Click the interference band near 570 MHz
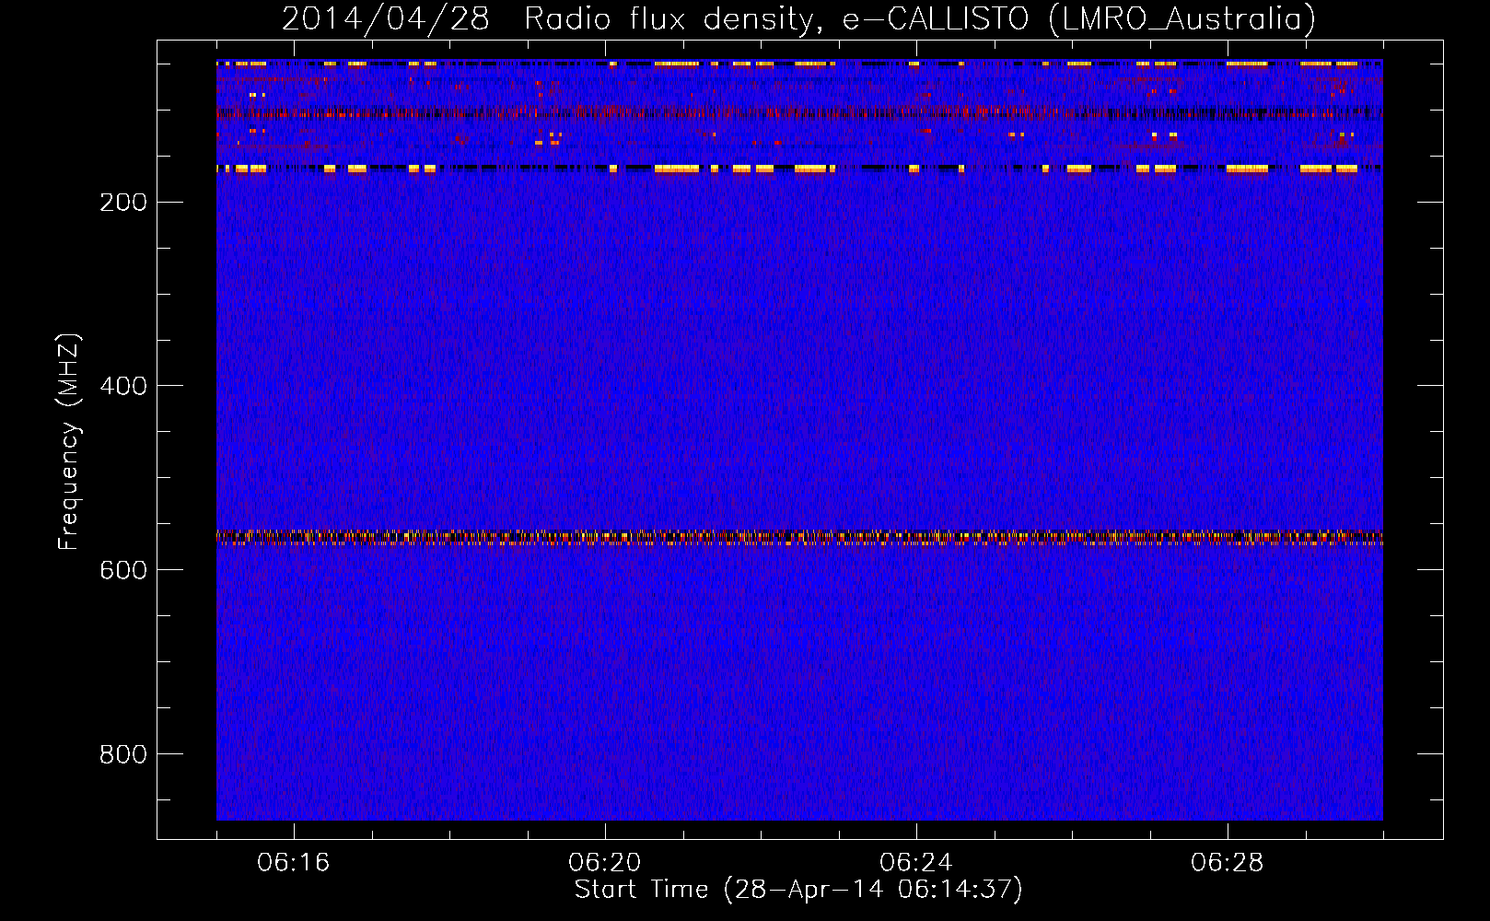The height and width of the screenshot is (921, 1490). pos(799,537)
